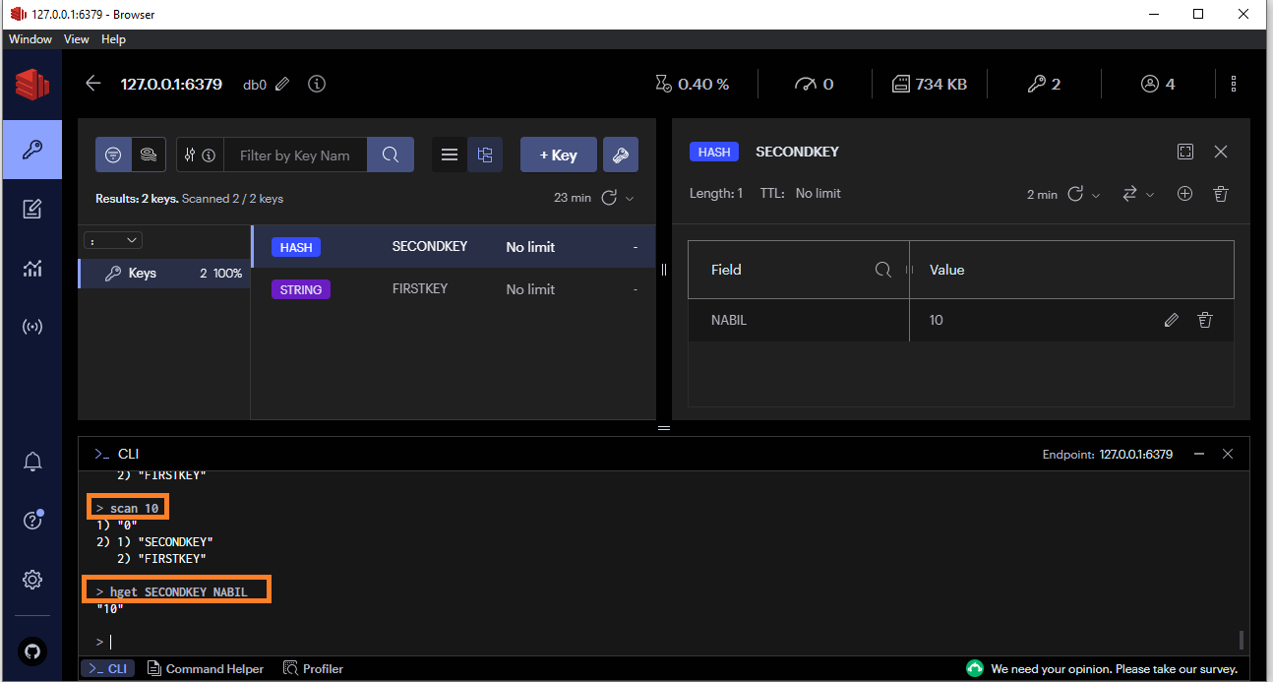Open the notification bell center
1273x682 pixels.
pyautogui.click(x=31, y=462)
